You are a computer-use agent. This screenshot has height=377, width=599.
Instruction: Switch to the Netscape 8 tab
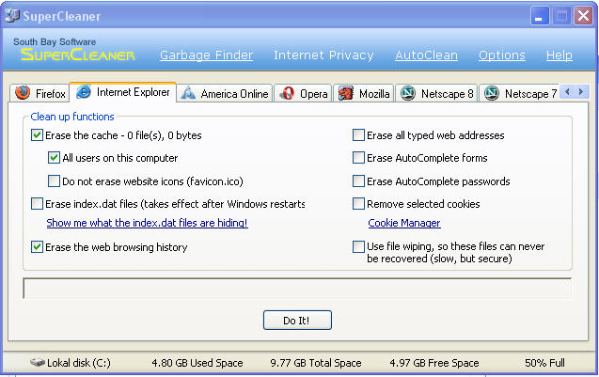(436, 93)
